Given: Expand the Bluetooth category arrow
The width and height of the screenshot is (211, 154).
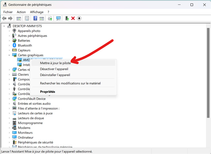Looking at the screenshot, I should pos(9,45).
